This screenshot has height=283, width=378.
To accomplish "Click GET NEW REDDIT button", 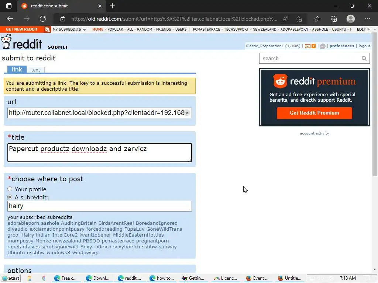I will tap(22, 29).
